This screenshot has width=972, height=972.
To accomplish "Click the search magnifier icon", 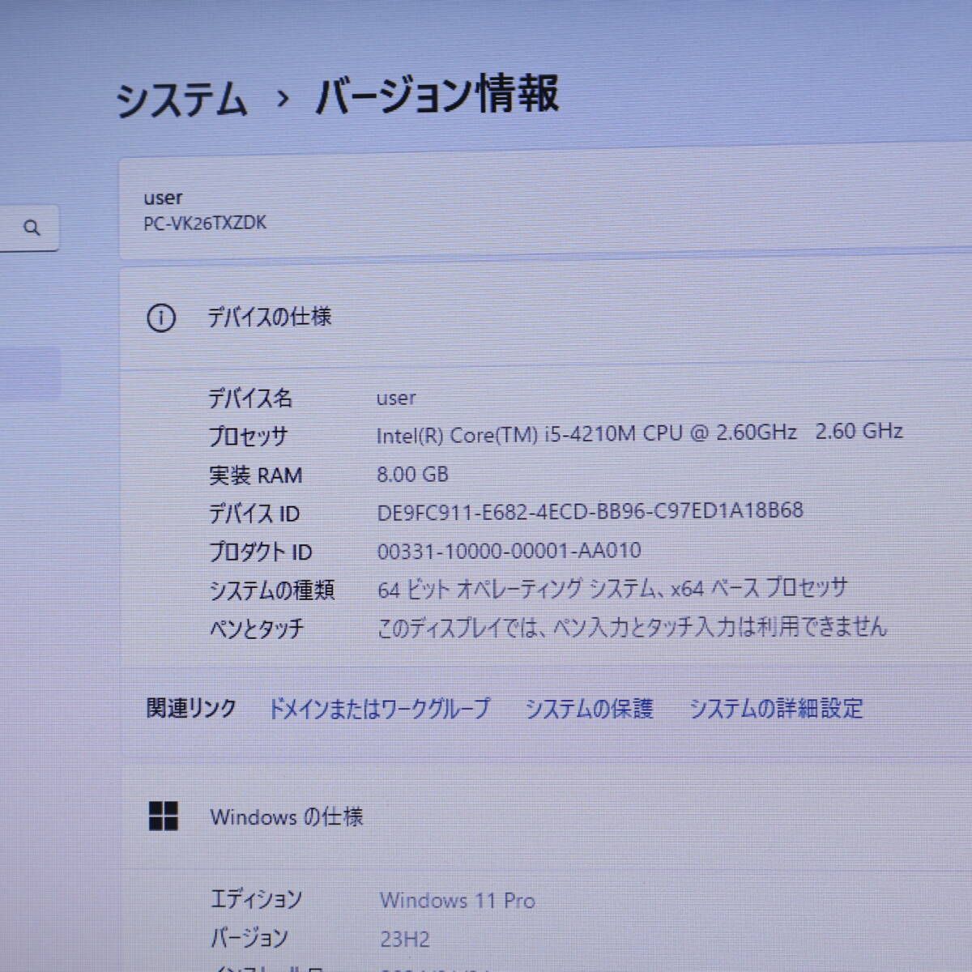I will pos(32,228).
